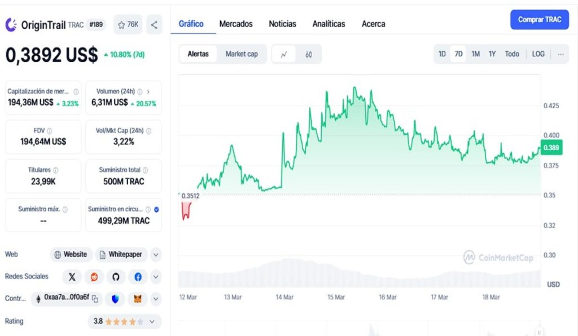Switch chart to line view icon
578x336 pixels.
pos(284,55)
